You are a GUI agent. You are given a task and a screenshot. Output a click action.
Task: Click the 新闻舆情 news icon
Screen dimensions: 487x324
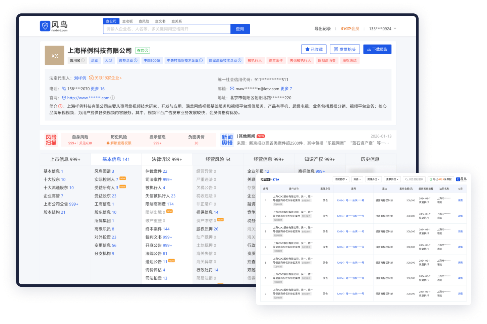click(227, 140)
